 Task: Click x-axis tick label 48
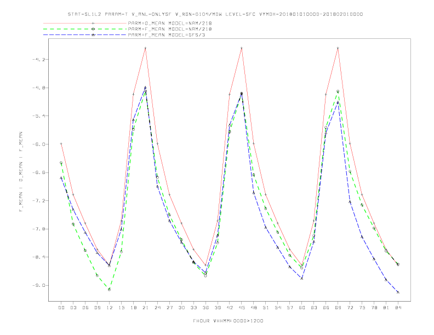click(x=254, y=308)
